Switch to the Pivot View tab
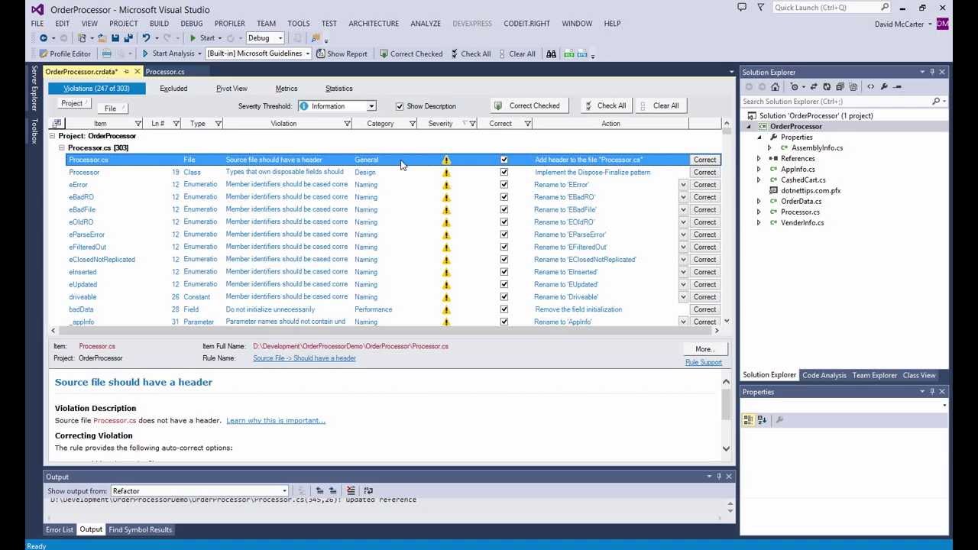 click(x=232, y=89)
